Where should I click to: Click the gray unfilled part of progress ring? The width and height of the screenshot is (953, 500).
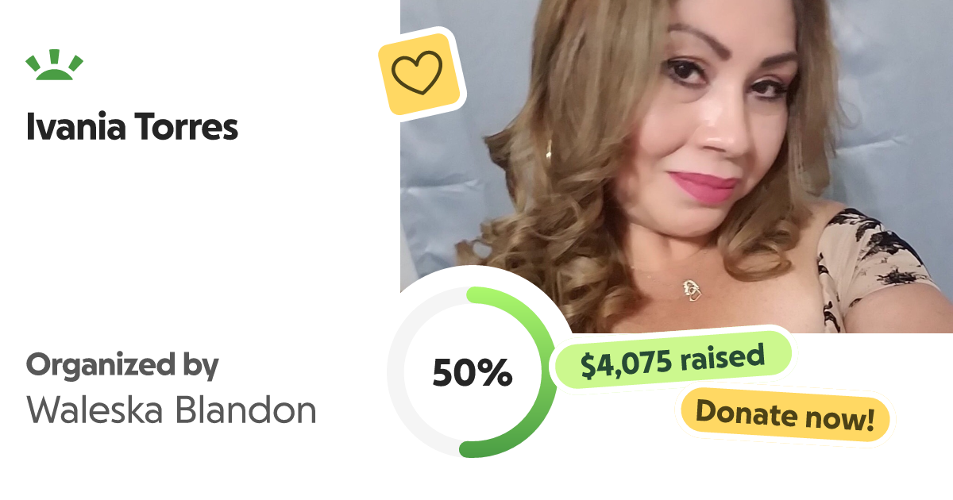point(413,373)
